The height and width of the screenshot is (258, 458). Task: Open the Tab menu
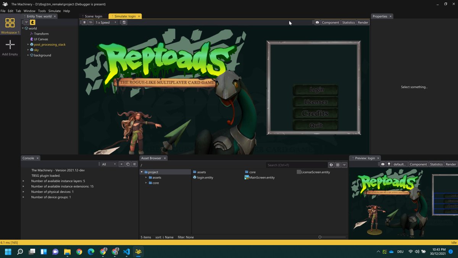click(x=18, y=11)
